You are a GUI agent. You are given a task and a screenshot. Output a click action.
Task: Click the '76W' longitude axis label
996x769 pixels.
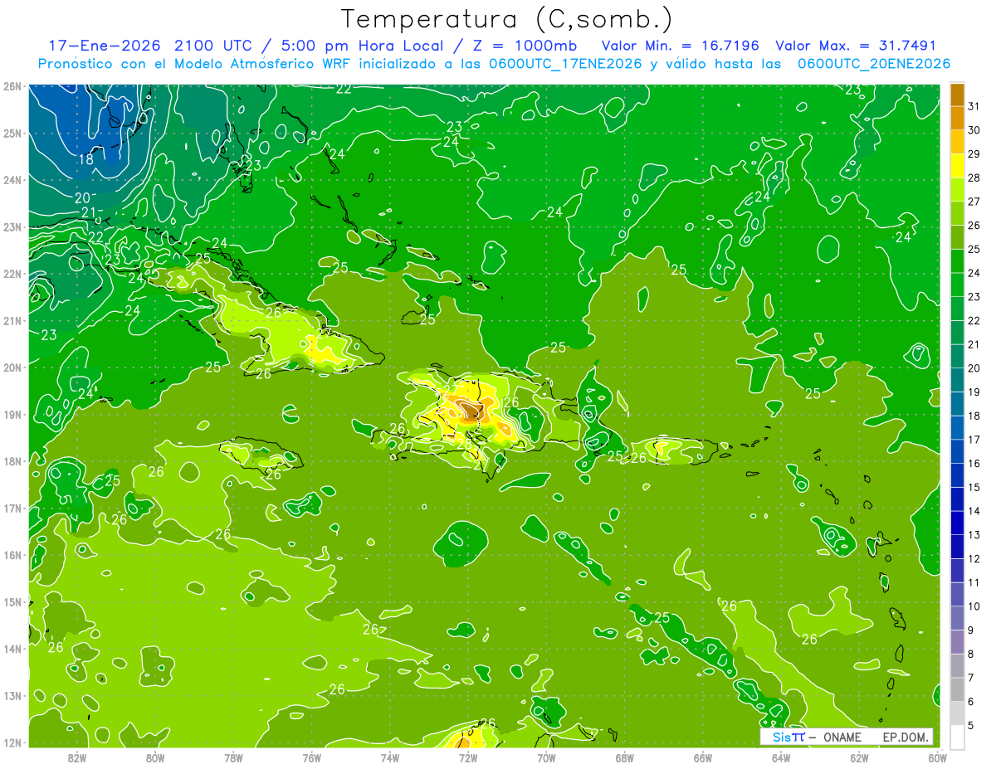[312, 757]
